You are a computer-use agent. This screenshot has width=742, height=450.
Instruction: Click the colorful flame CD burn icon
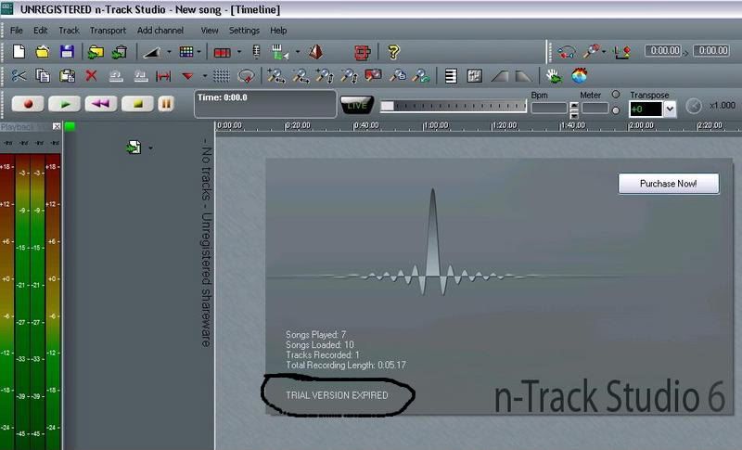[x=579, y=76]
